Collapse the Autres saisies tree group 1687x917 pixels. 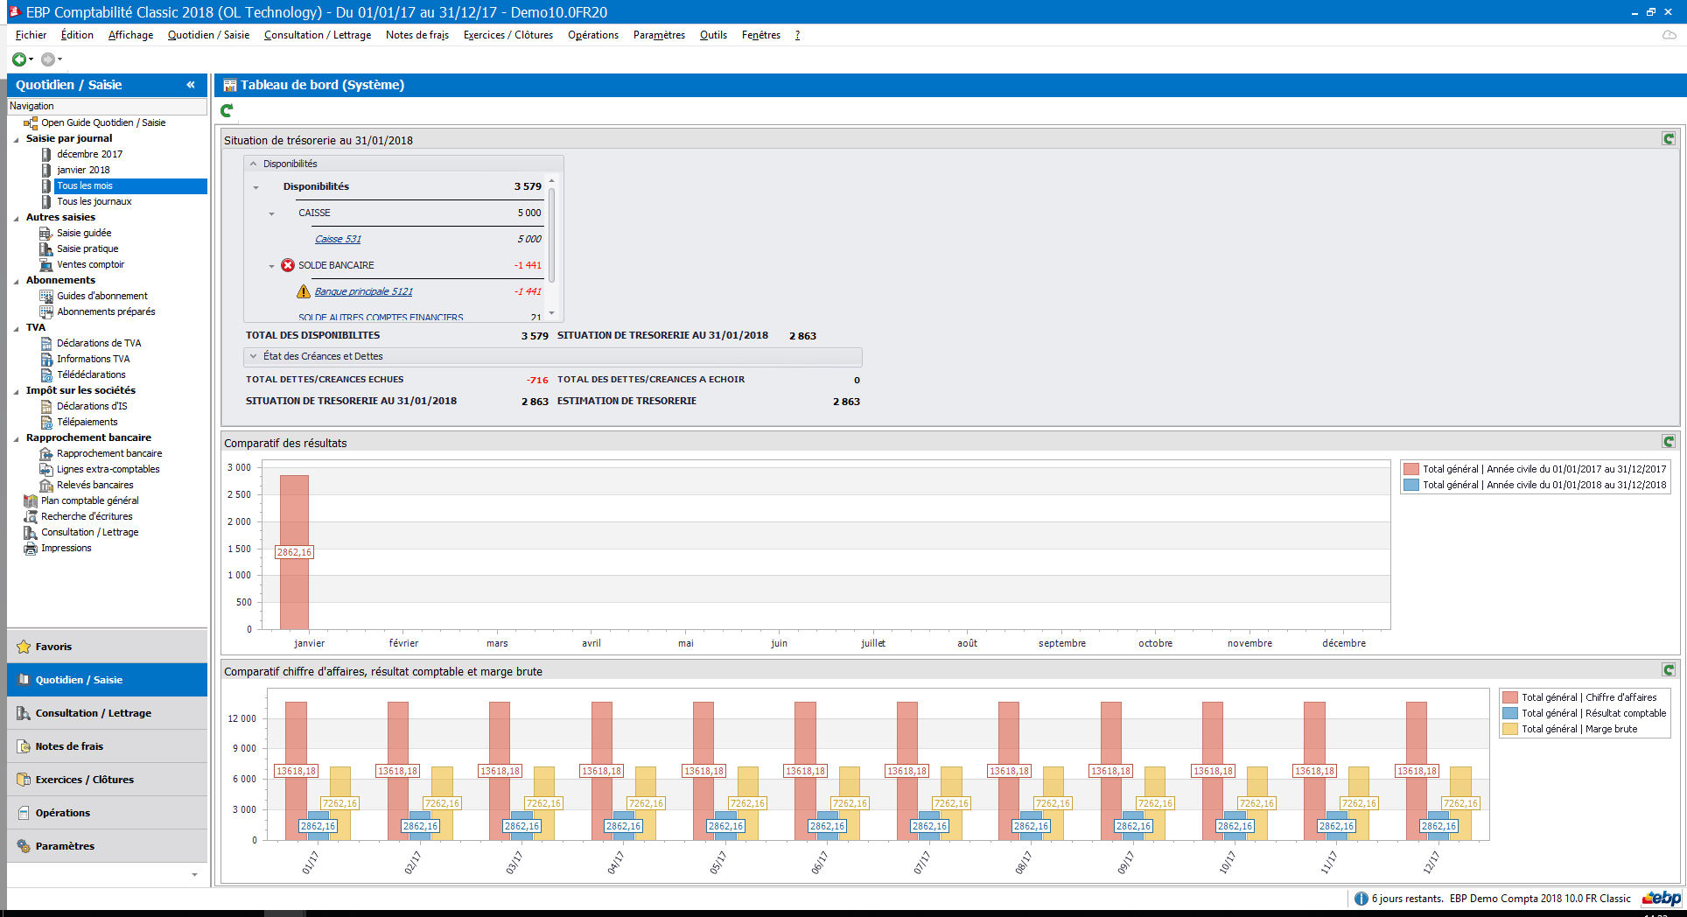(x=16, y=218)
